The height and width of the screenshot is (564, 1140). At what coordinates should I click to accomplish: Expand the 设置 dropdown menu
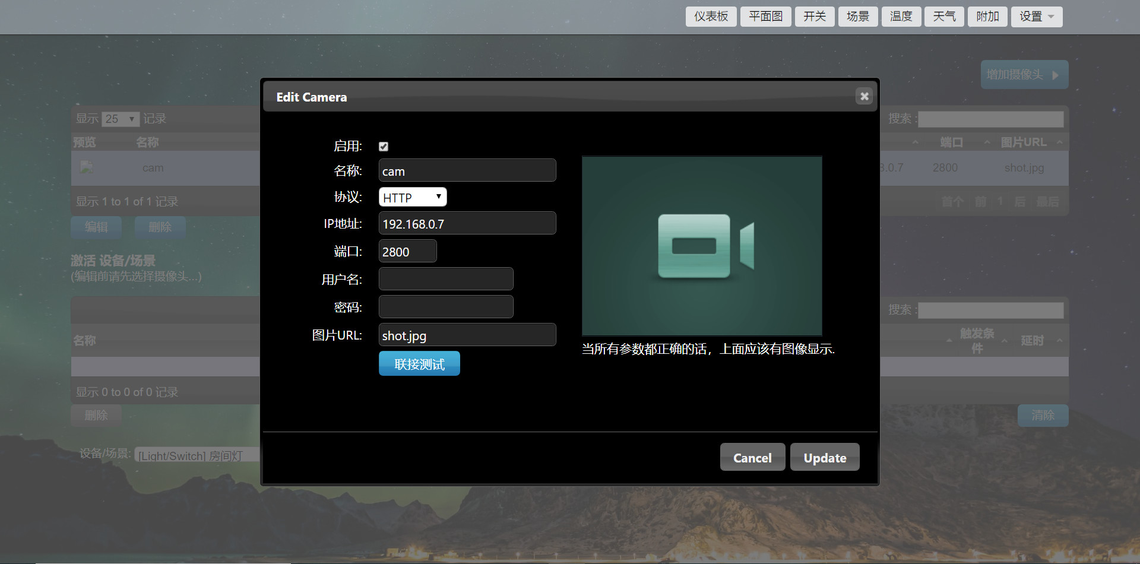[1037, 17]
